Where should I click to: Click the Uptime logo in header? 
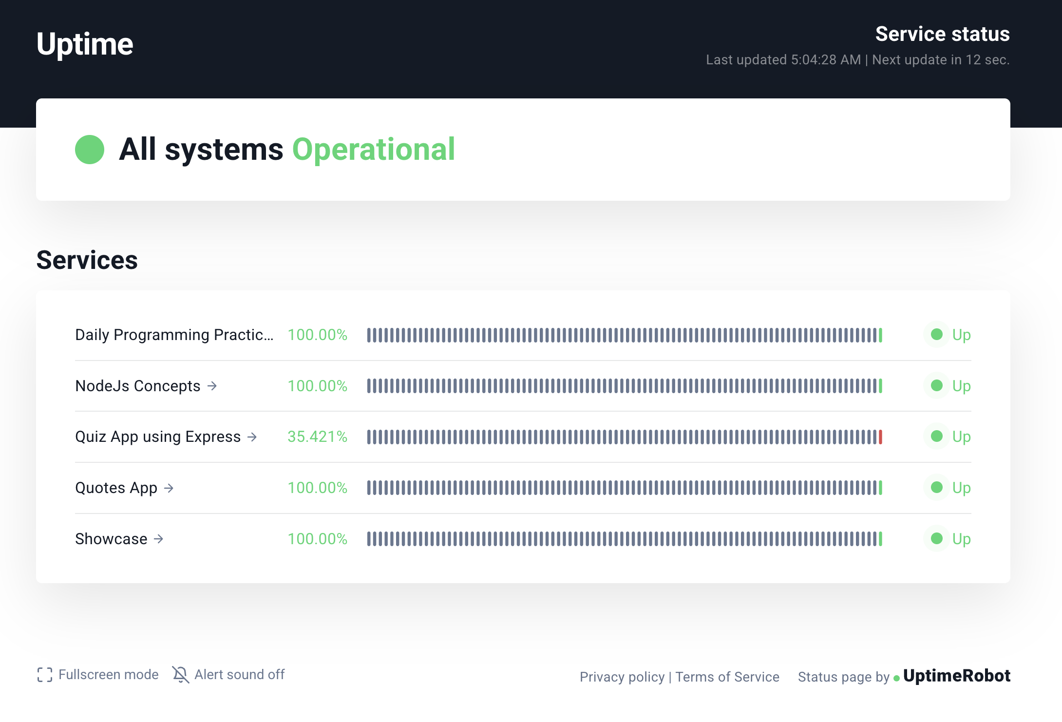tap(85, 44)
